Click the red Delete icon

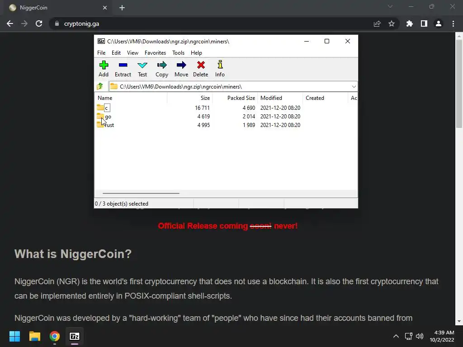201,69
